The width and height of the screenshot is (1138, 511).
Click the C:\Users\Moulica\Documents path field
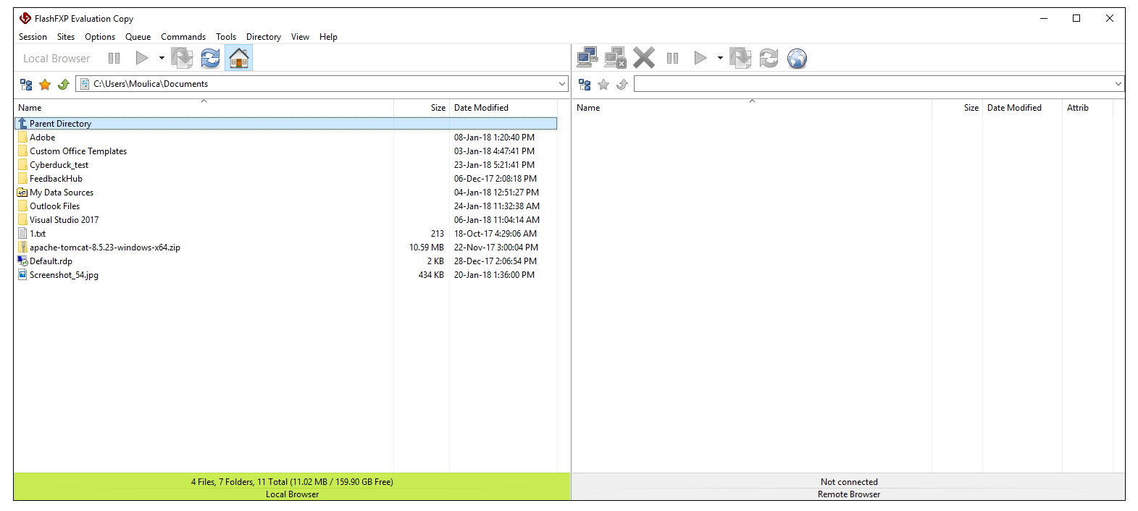tap(322, 84)
